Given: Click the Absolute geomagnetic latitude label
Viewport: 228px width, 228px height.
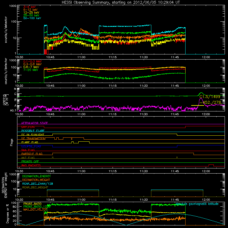Looking at the screenshot, I should (x=197, y=204).
